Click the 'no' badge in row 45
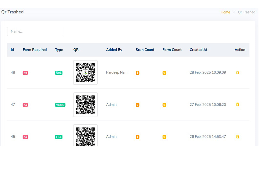 coord(25,137)
